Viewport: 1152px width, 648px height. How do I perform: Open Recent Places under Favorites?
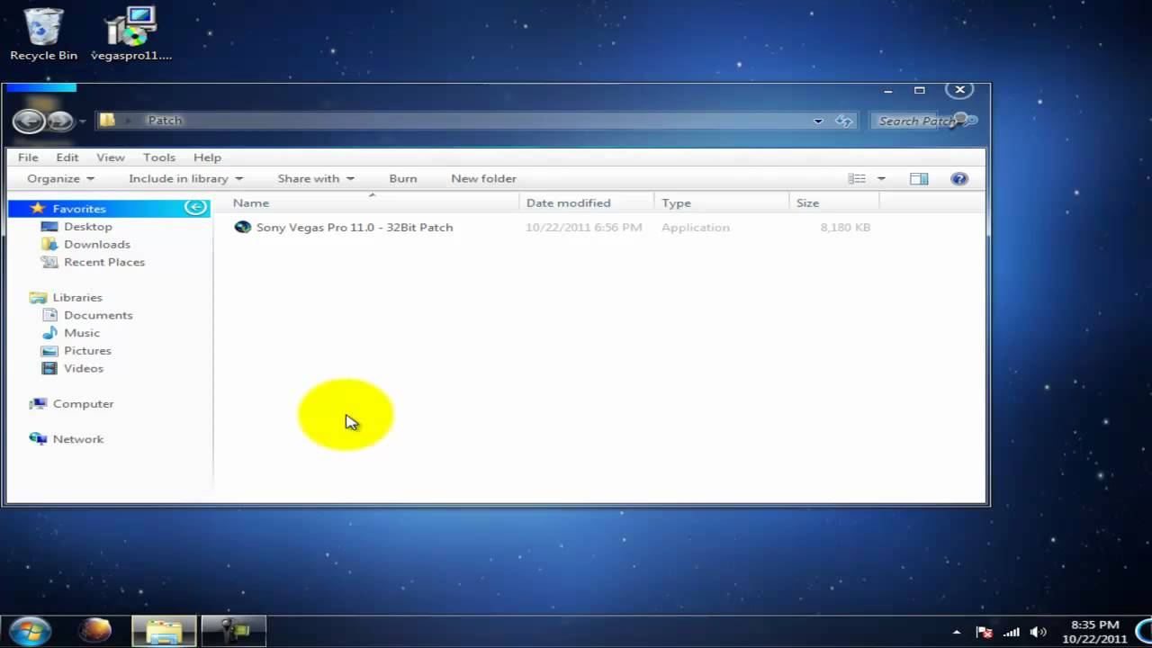pyautogui.click(x=104, y=262)
